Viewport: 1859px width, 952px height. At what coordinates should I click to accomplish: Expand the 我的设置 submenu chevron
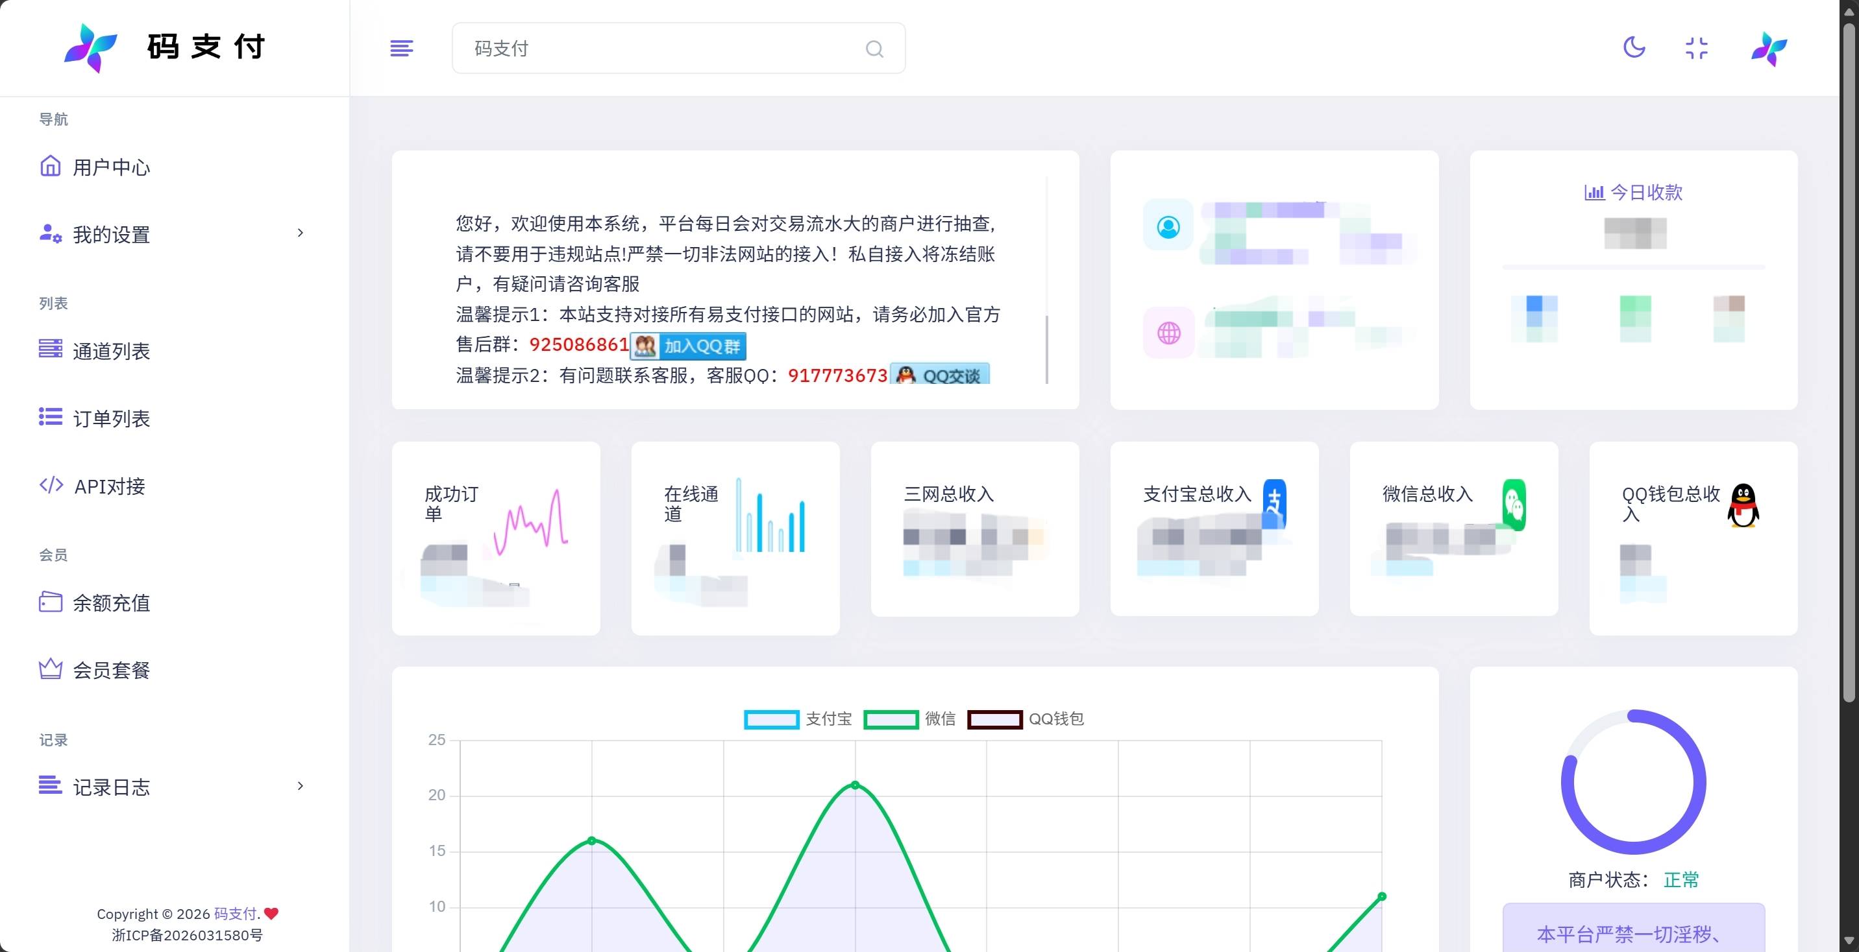(x=301, y=232)
